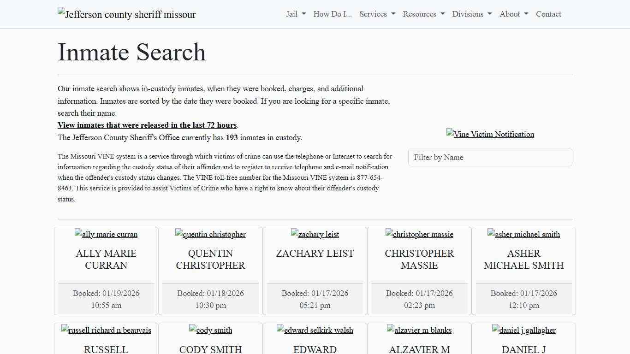630x354 pixels.
Task: Click the christopher massie photo icon
Action: 419,234
